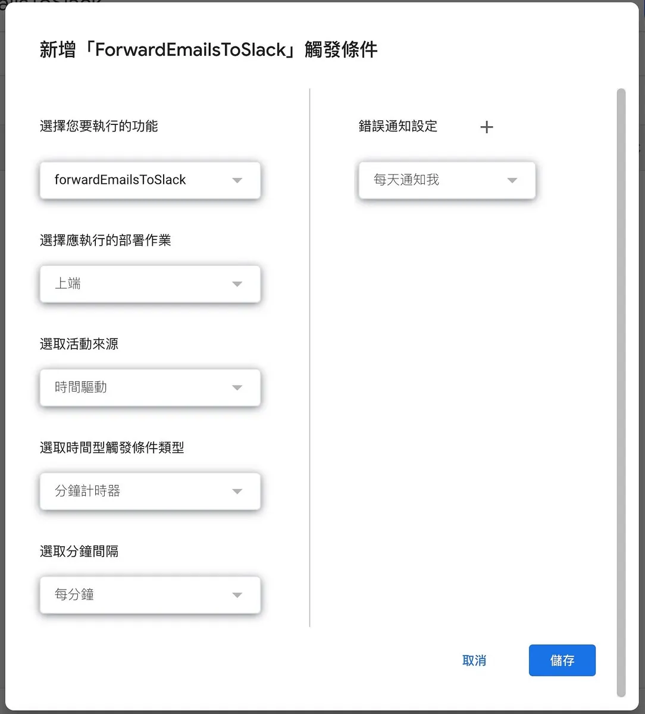This screenshot has height=714, width=645.
Task: Click the 選擇您要執行的功能 label
Action: pyautogui.click(x=99, y=126)
